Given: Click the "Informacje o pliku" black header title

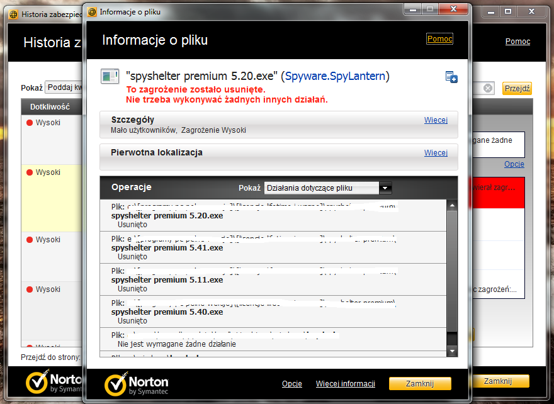Looking at the screenshot, I should (155, 40).
